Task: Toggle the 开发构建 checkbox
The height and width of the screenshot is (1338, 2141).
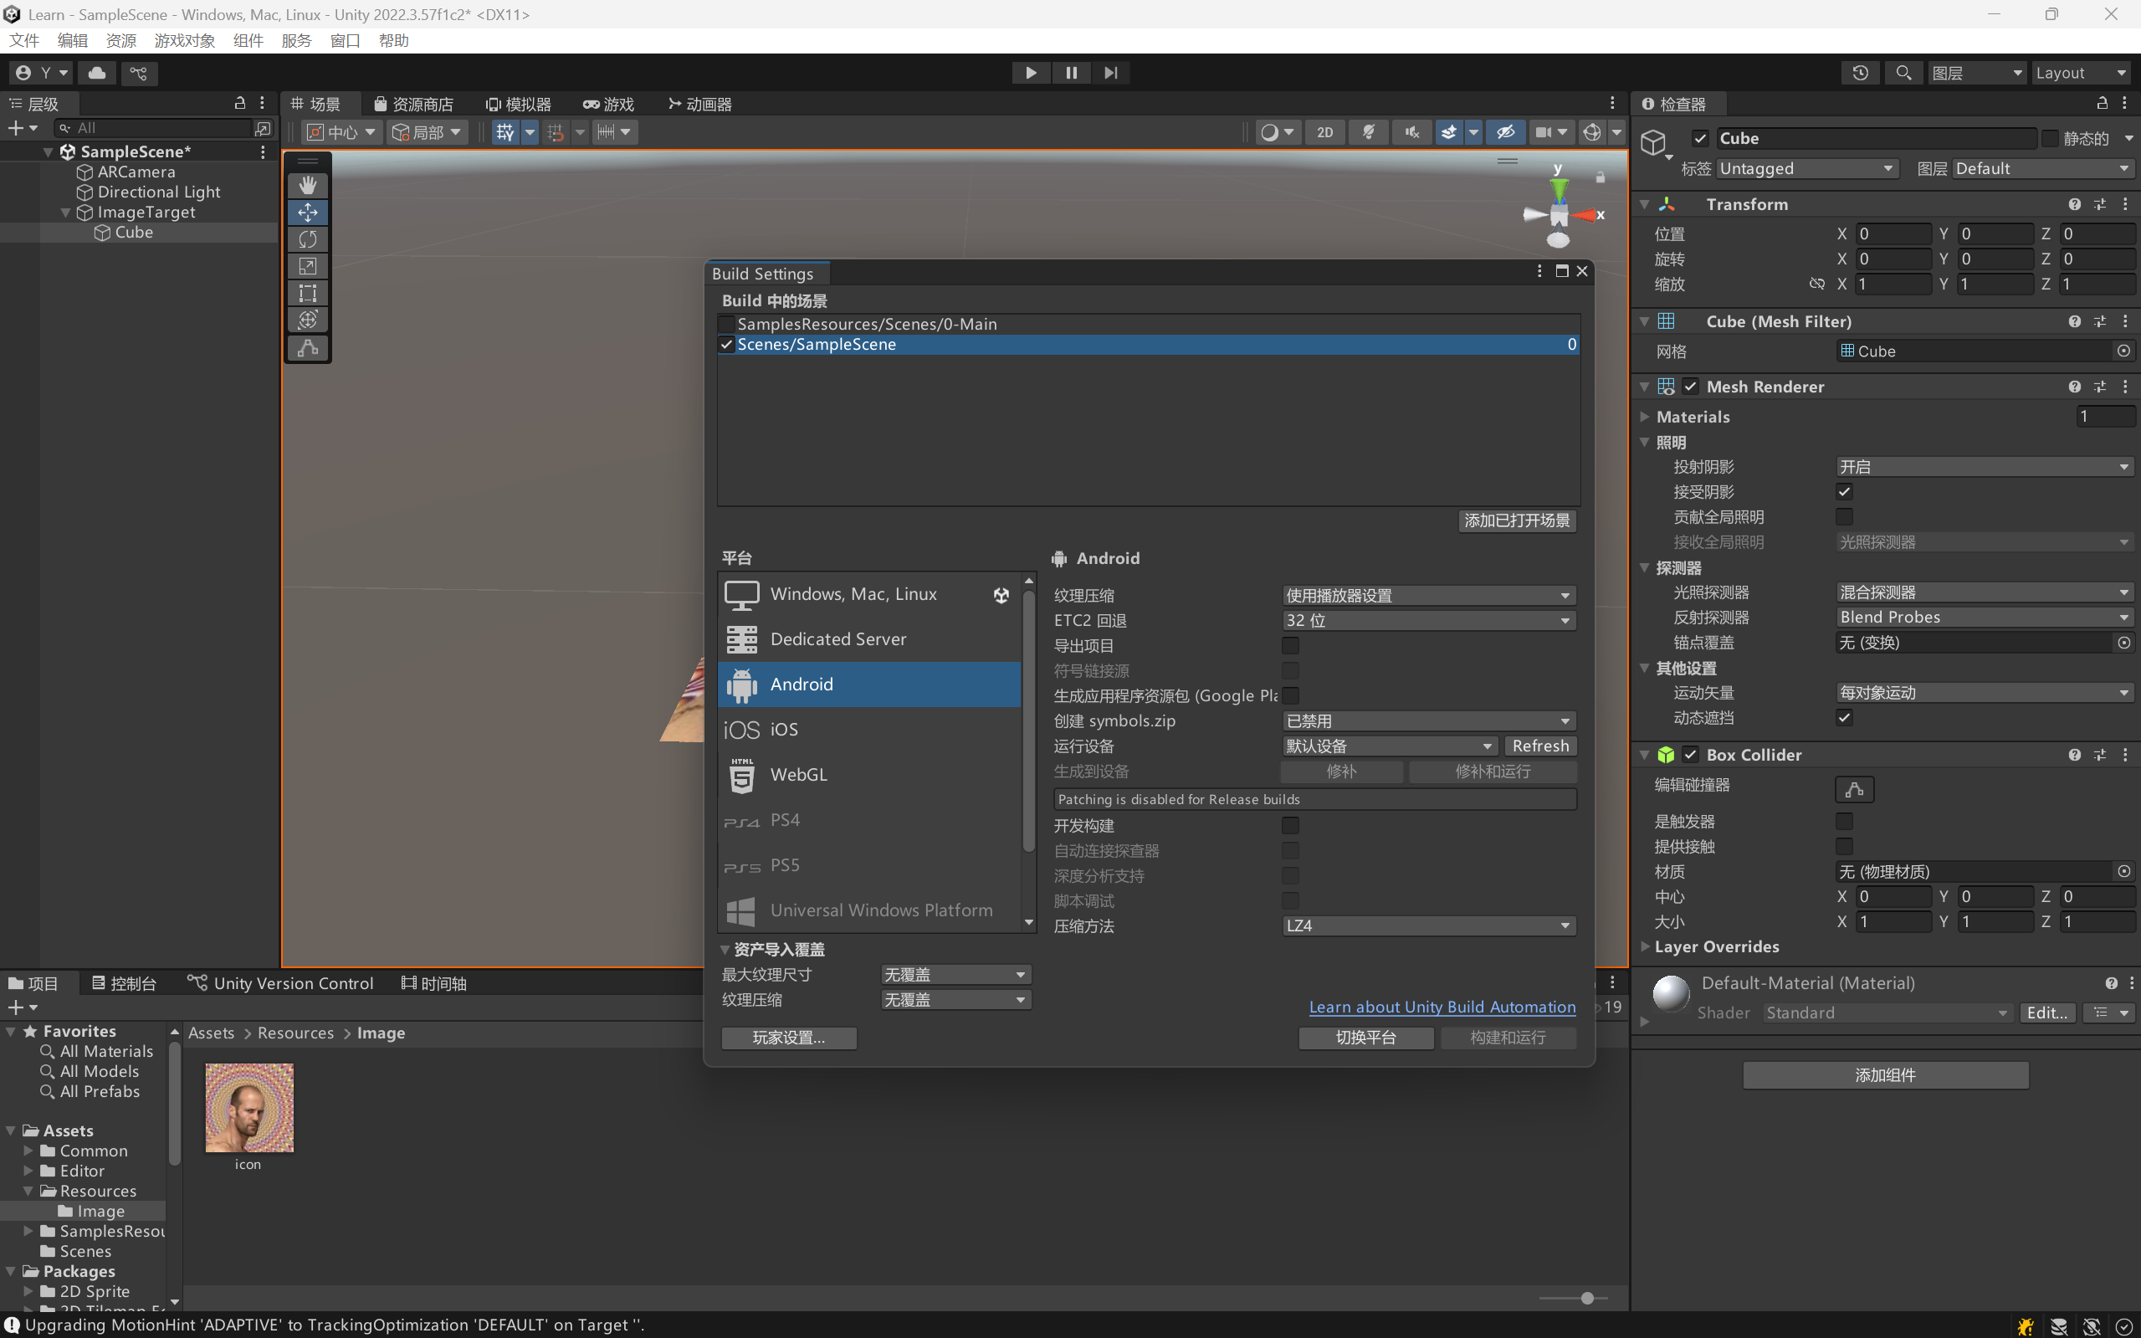Action: click(x=1291, y=826)
